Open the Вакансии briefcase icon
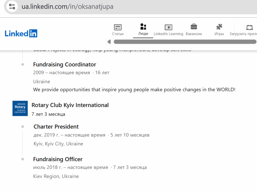This screenshot has width=257, height=192. (x=194, y=27)
